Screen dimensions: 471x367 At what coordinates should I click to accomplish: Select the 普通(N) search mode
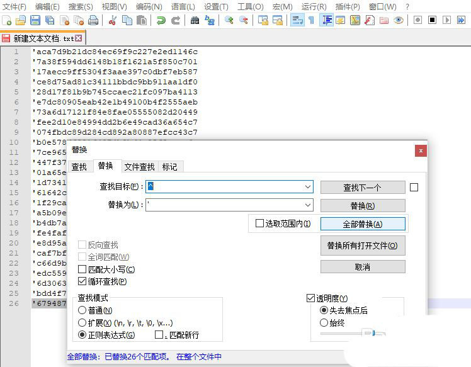tap(82, 310)
